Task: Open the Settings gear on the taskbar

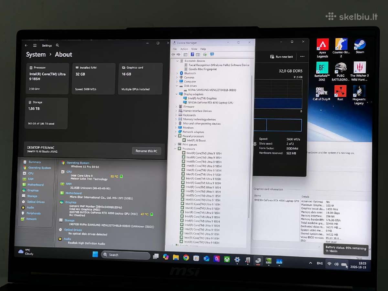Action: pyautogui.click(x=237, y=259)
